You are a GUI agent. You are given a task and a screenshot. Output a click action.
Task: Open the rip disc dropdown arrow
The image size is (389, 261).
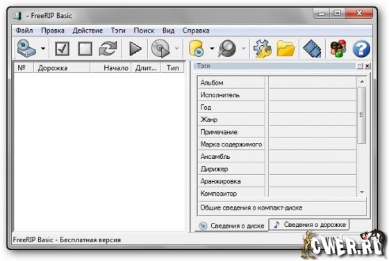177,49
